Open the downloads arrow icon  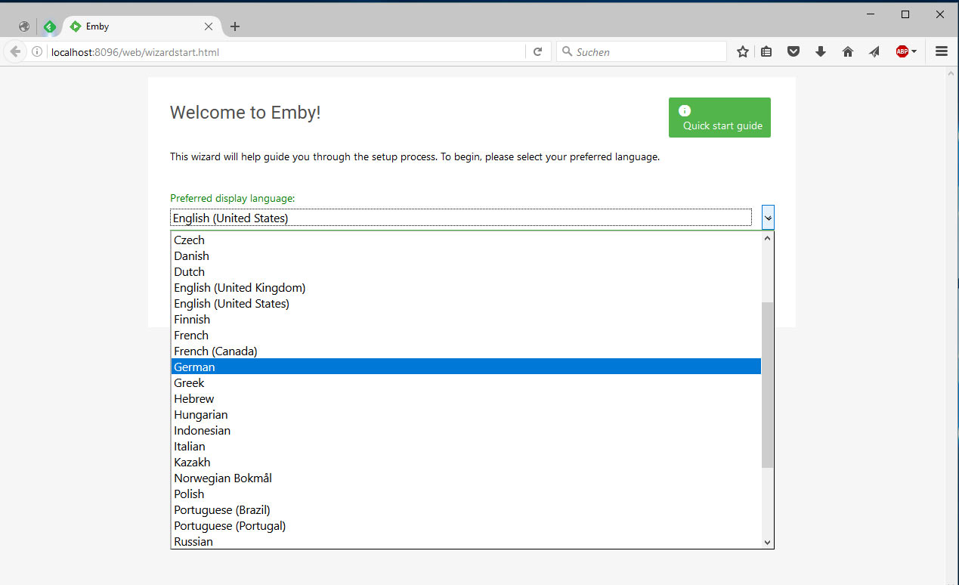coord(821,51)
